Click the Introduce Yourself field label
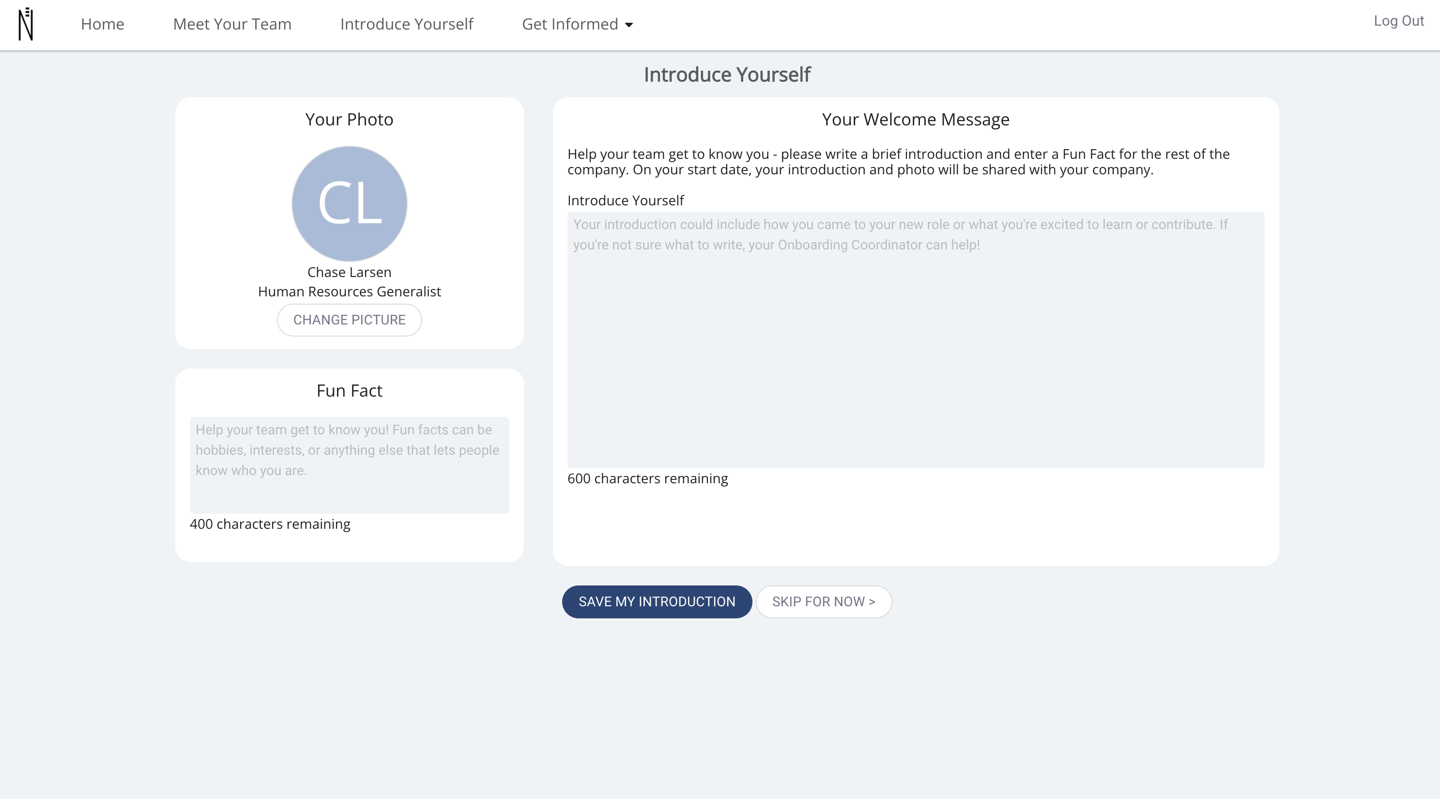The height and width of the screenshot is (799, 1440). 626,200
